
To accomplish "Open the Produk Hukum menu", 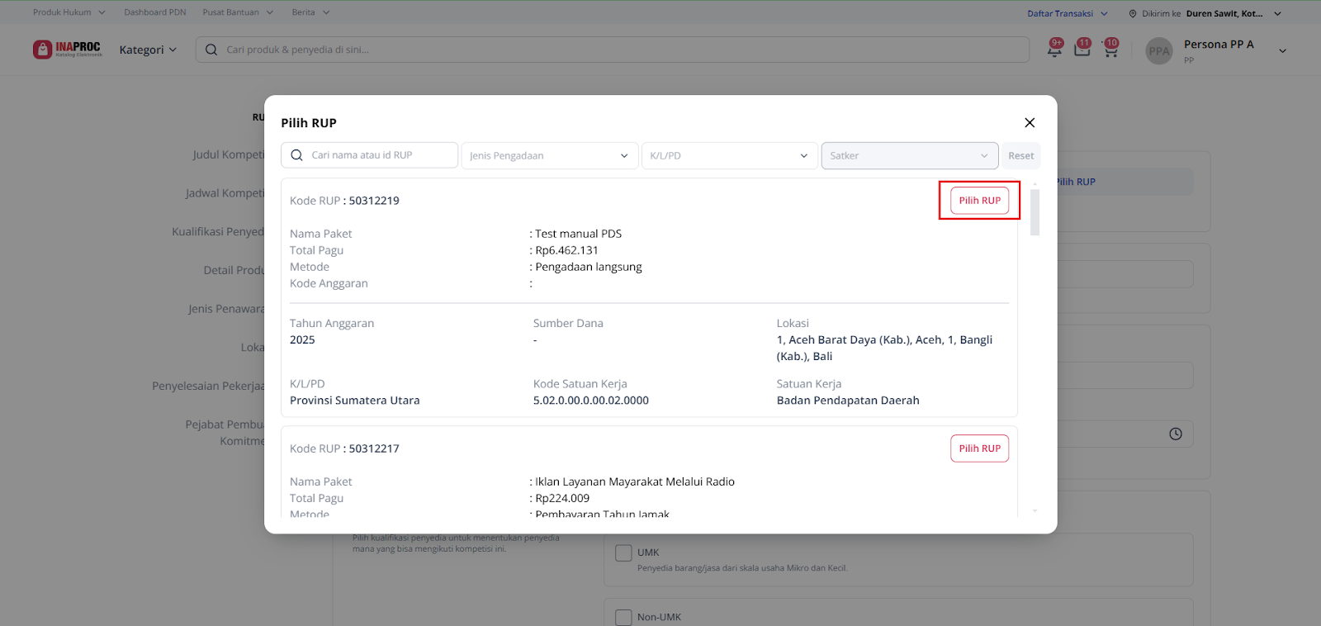I will pos(69,12).
